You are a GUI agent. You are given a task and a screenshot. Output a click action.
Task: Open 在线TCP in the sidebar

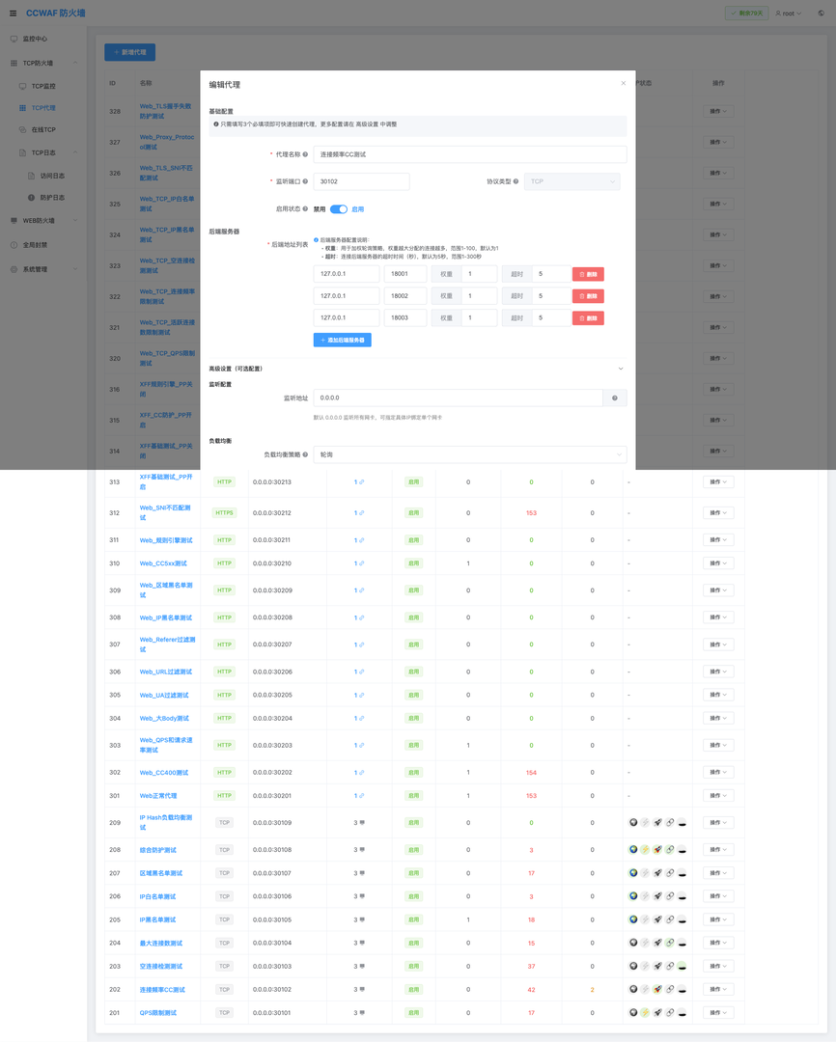(x=43, y=129)
